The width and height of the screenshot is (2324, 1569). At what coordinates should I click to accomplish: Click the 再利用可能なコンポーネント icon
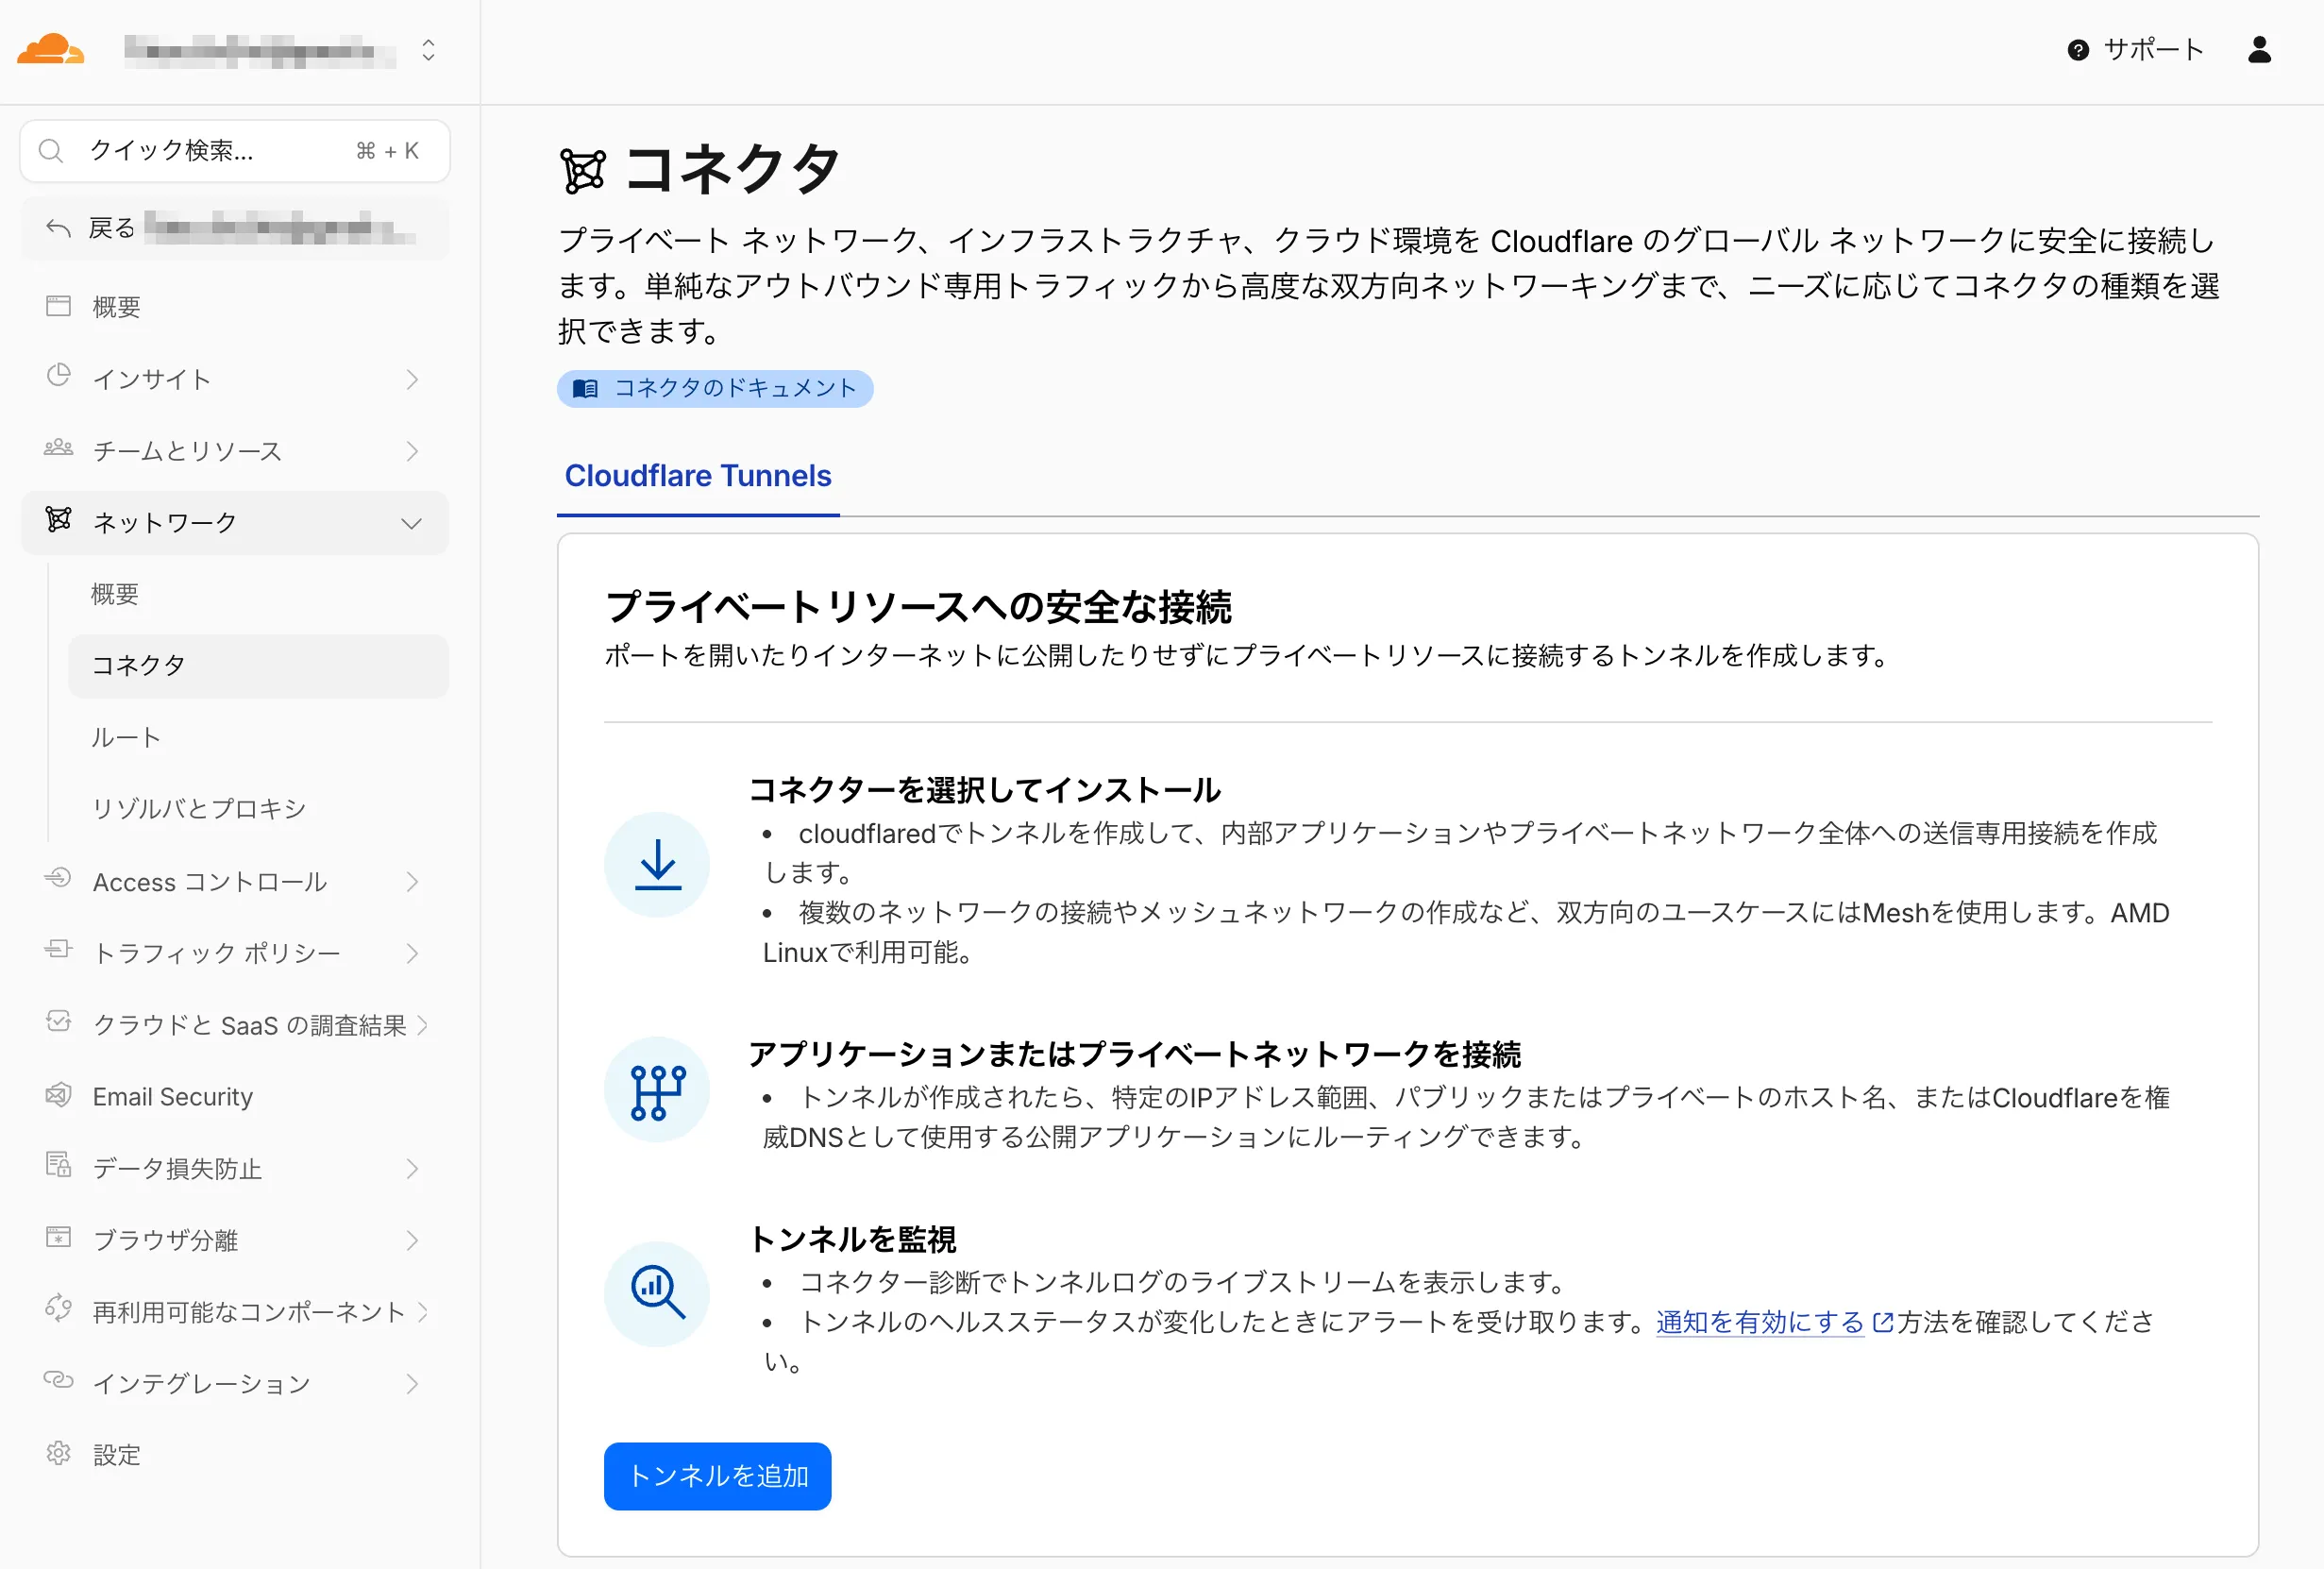point(59,1309)
